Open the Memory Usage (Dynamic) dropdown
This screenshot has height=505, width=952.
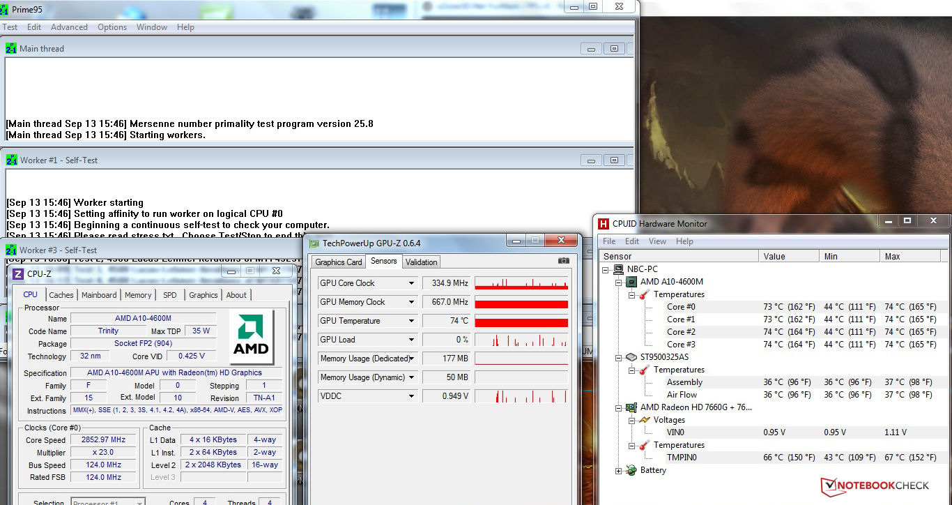tap(411, 377)
